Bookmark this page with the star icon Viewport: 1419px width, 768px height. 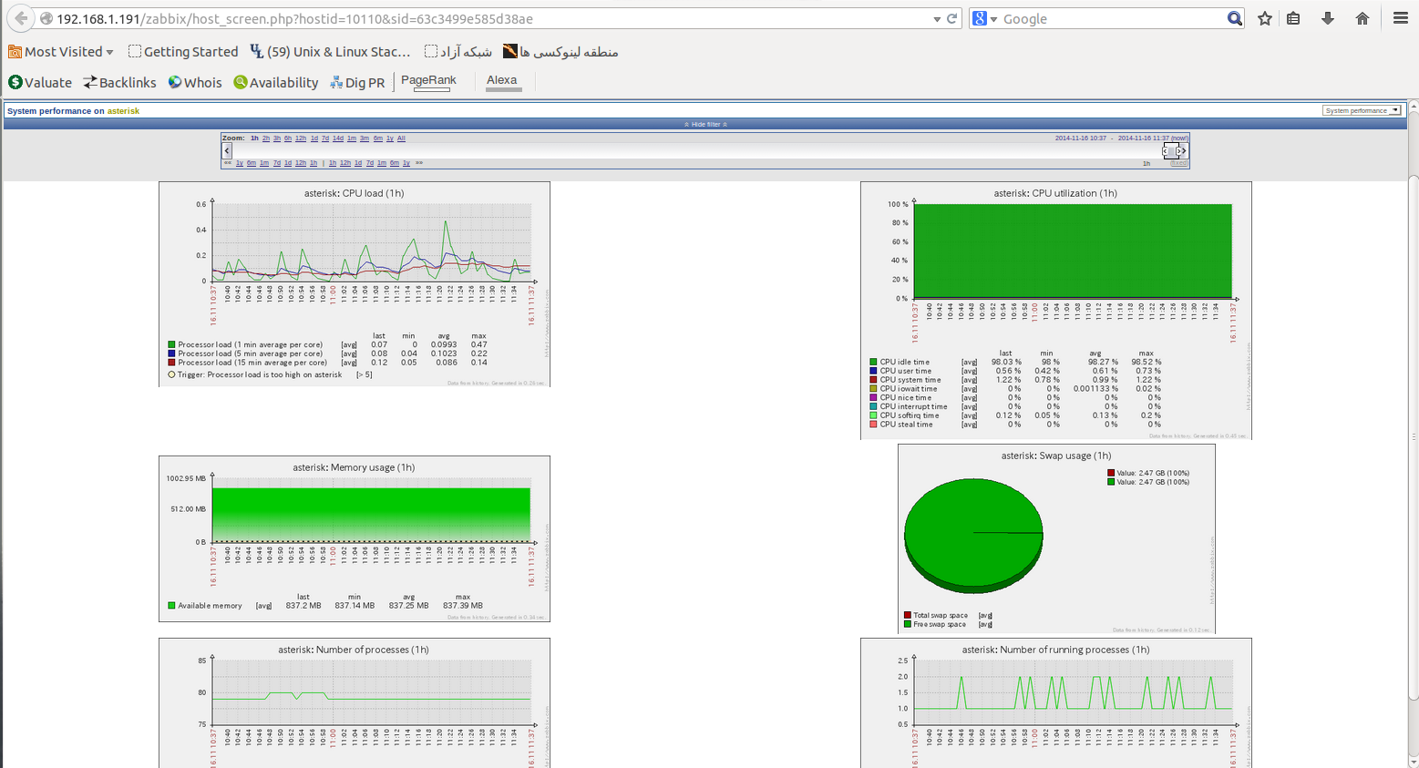pyautogui.click(x=1265, y=18)
